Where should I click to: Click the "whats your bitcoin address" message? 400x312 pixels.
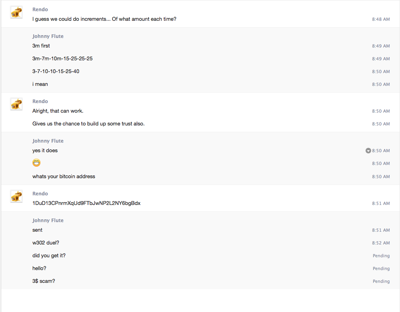[64, 177]
